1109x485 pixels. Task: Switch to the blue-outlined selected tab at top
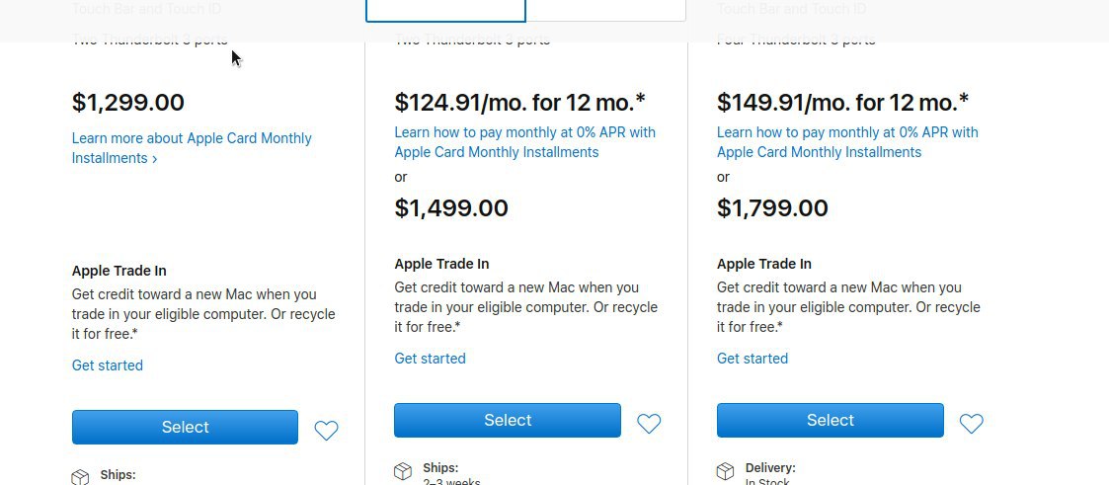[445, 11]
